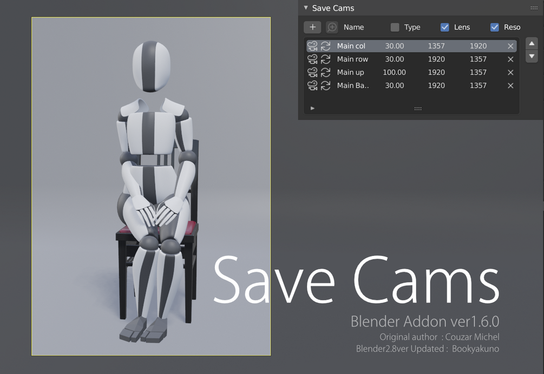The height and width of the screenshot is (374, 544).
Task: Disable the Lens checkbox
Action: pyautogui.click(x=445, y=27)
